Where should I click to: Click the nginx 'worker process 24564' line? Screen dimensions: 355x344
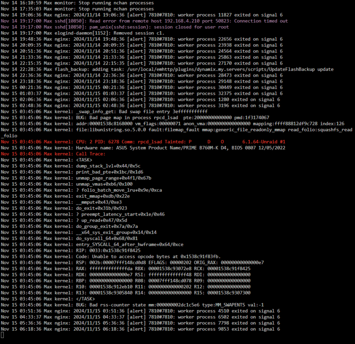pos(142,51)
